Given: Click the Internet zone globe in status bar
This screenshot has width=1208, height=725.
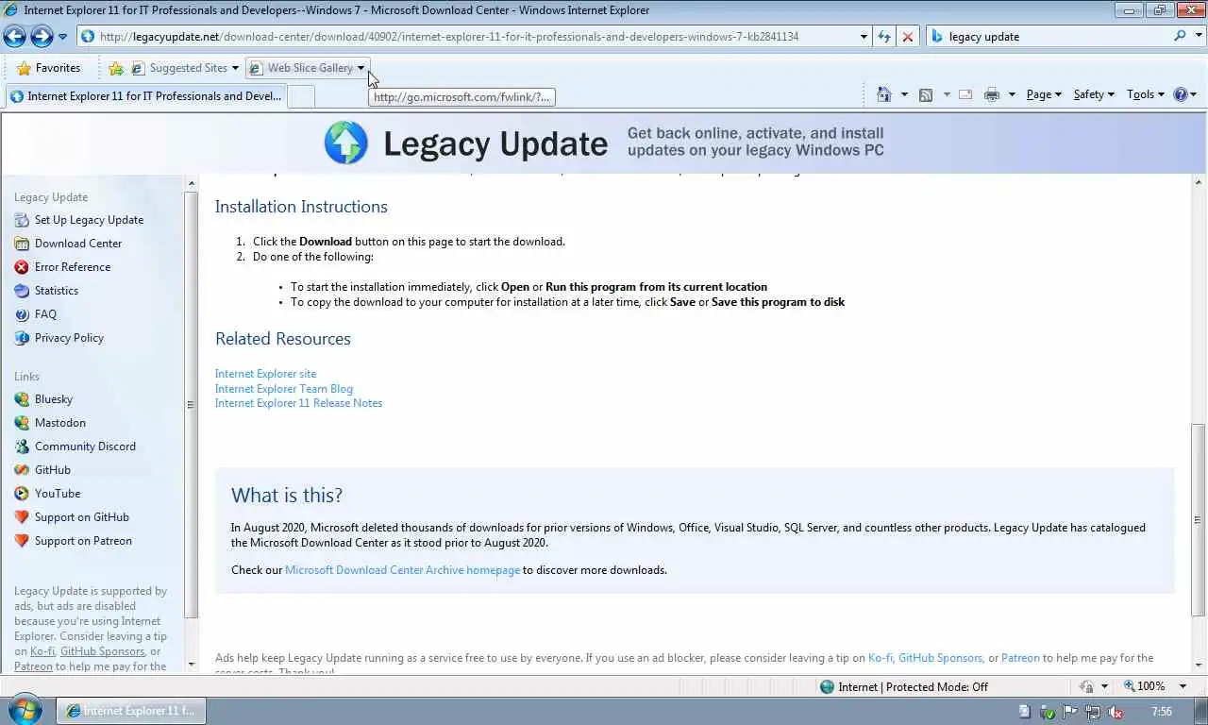Looking at the screenshot, I should 827,686.
